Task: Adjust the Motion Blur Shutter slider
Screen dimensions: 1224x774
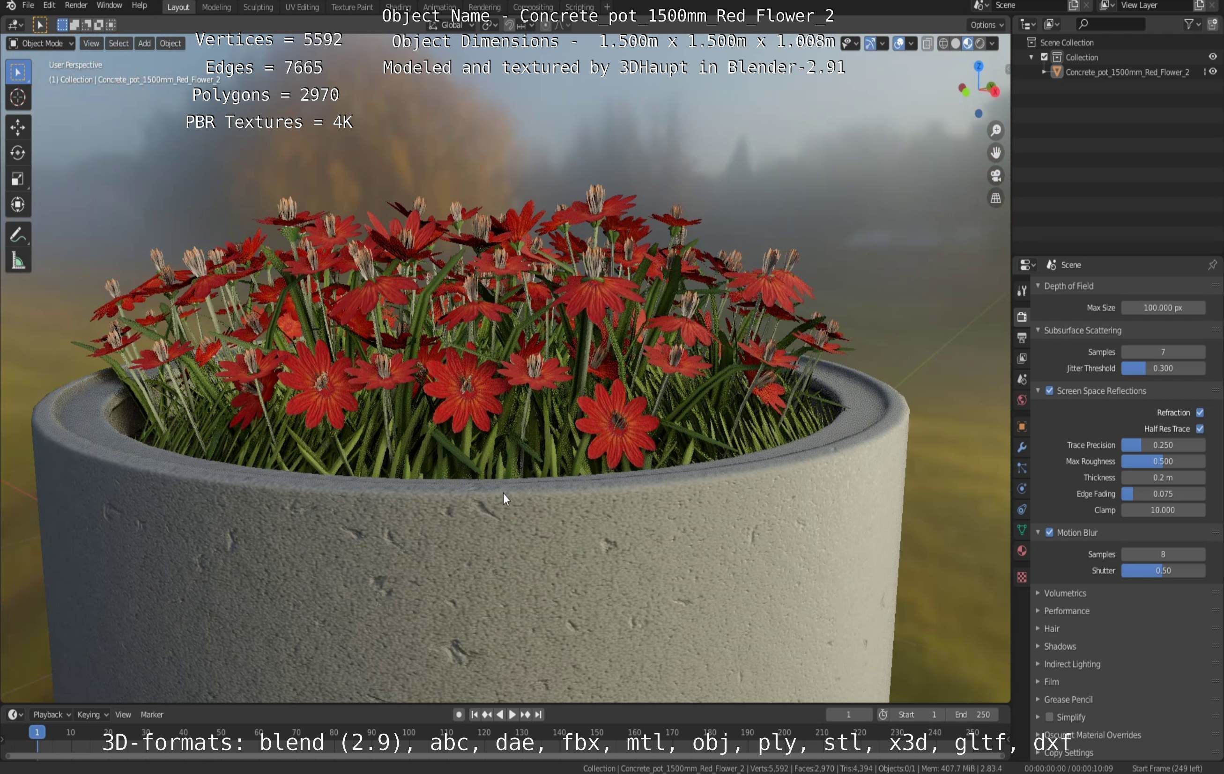Action: click(x=1163, y=571)
